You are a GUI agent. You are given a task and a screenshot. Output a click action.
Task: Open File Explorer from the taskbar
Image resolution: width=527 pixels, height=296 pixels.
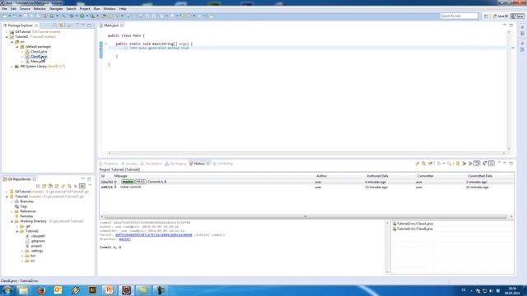pyautogui.click(x=24, y=290)
